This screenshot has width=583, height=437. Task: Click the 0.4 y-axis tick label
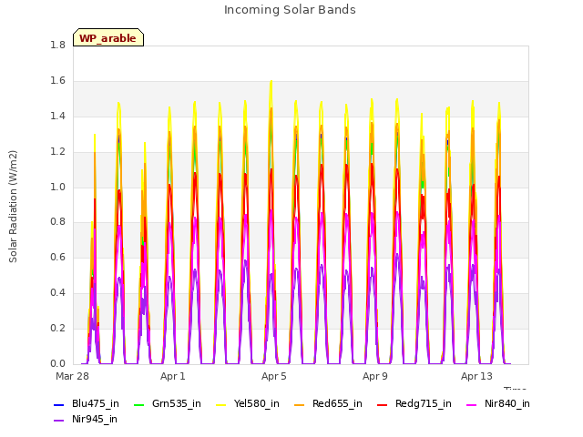click(x=57, y=293)
